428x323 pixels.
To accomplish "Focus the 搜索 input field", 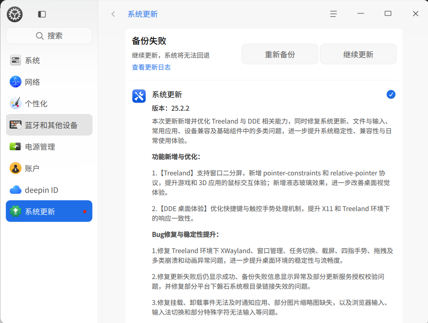I will coord(49,36).
